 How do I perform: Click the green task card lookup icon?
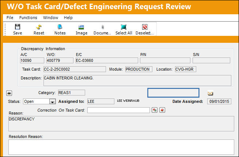point(155,110)
